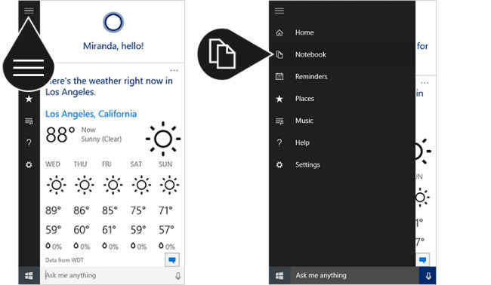Click Wednesday's sun forecast icon

click(57, 185)
